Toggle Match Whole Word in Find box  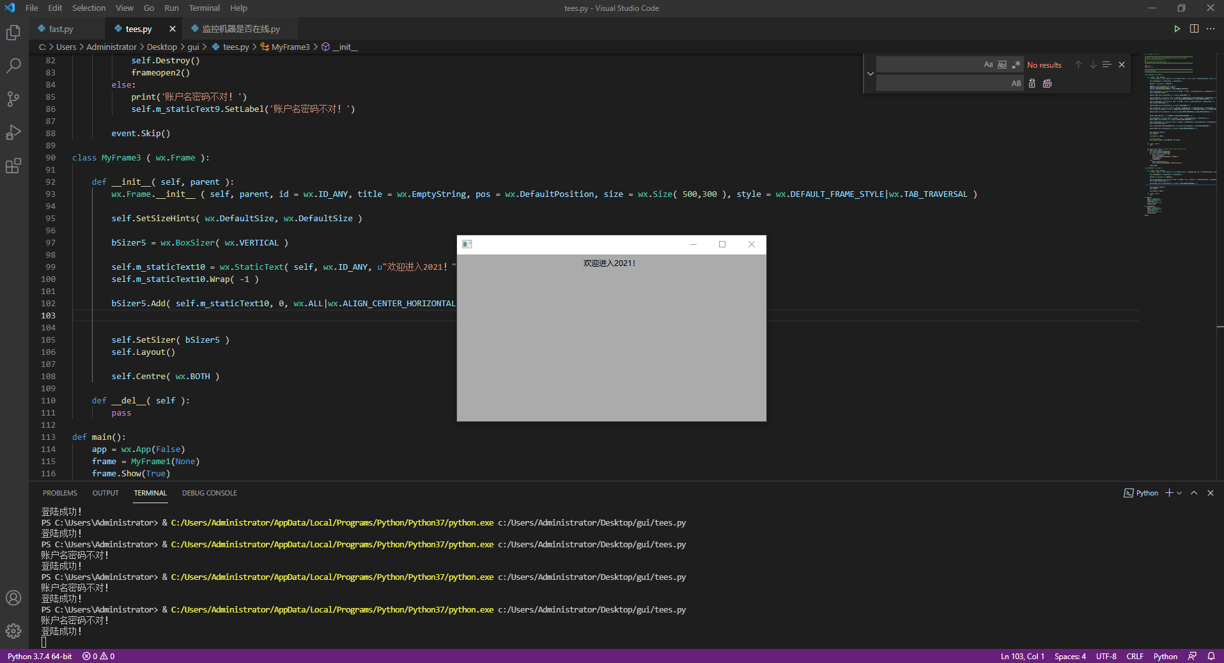click(x=1002, y=65)
